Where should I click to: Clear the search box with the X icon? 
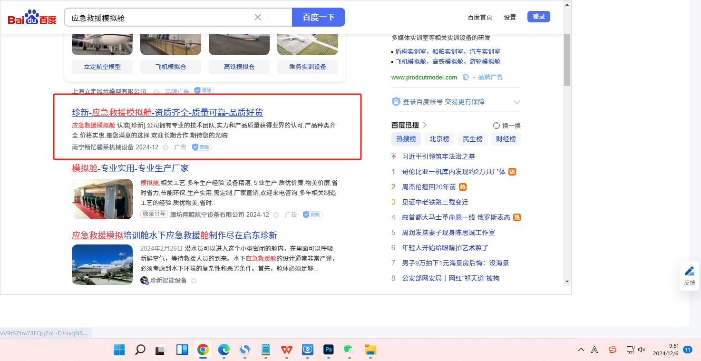click(x=258, y=17)
